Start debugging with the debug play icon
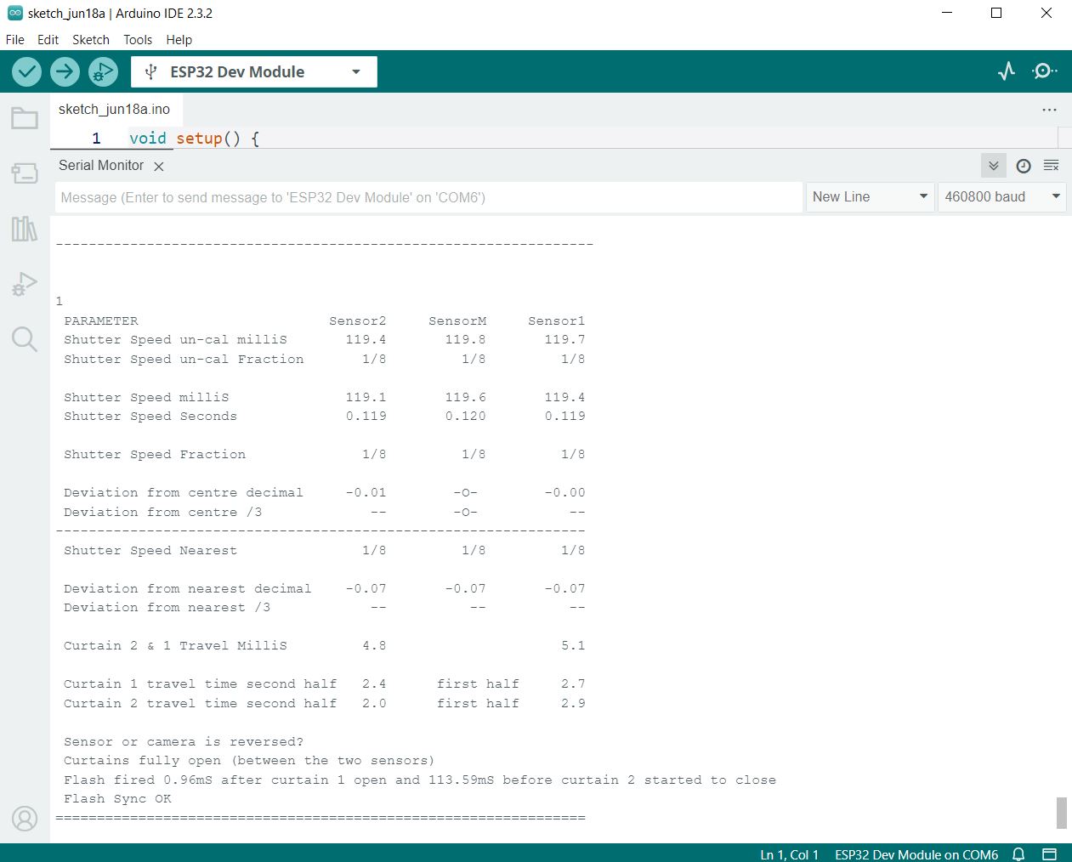1072x862 pixels. click(x=103, y=71)
